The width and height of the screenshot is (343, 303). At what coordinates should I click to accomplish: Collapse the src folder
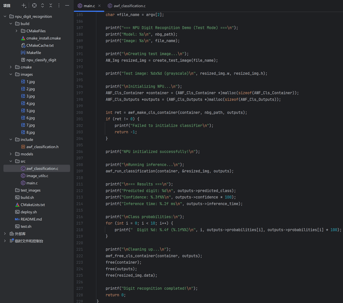pos(11,161)
